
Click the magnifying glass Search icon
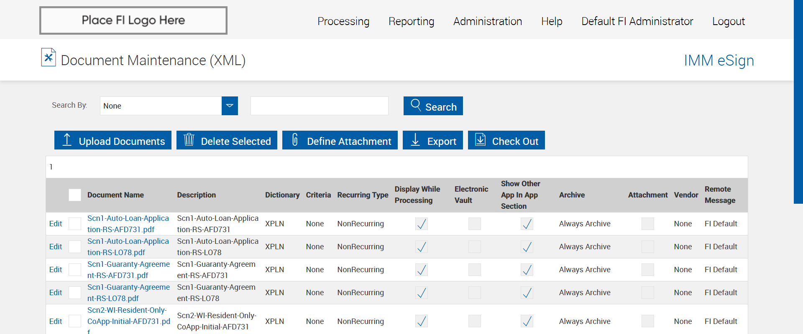[x=416, y=105]
